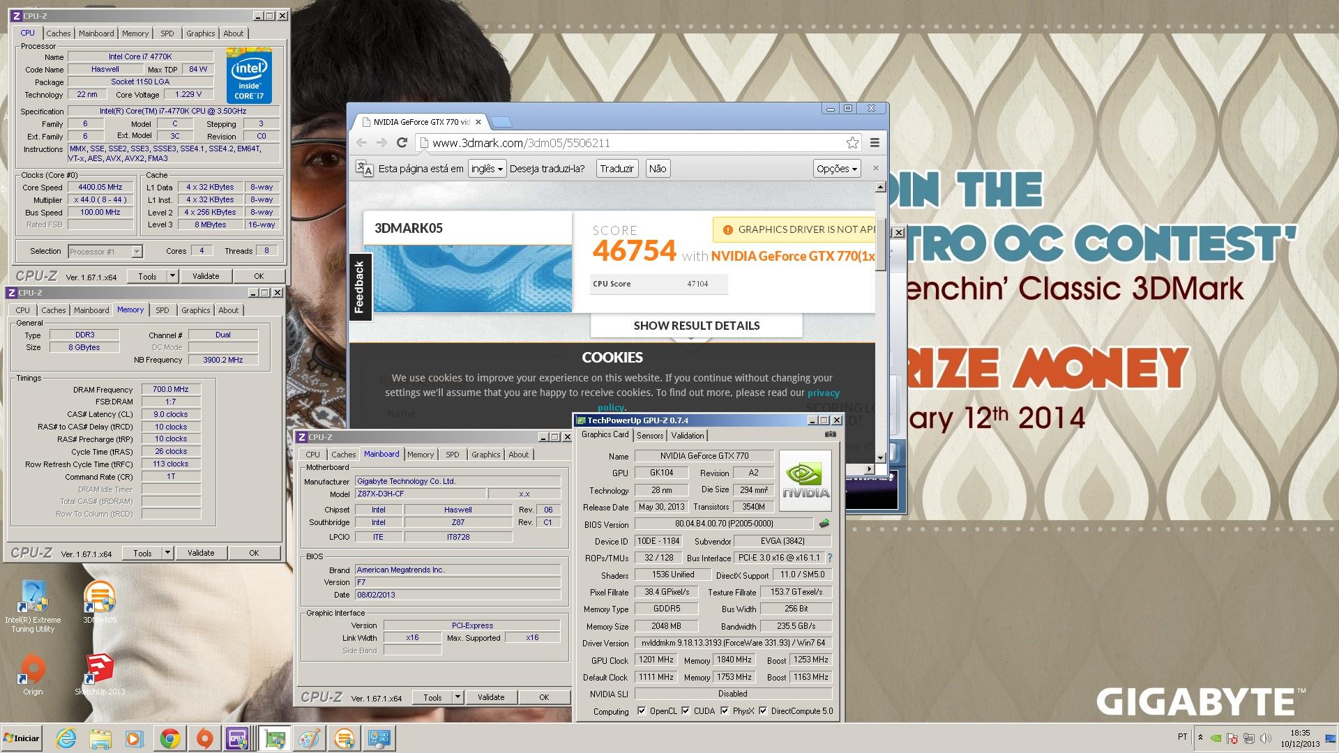The width and height of the screenshot is (1339, 753).
Task: Click the CPU-Z taskbar icon
Action: [x=239, y=738]
